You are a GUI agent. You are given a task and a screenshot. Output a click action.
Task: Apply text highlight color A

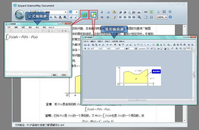point(65,17)
